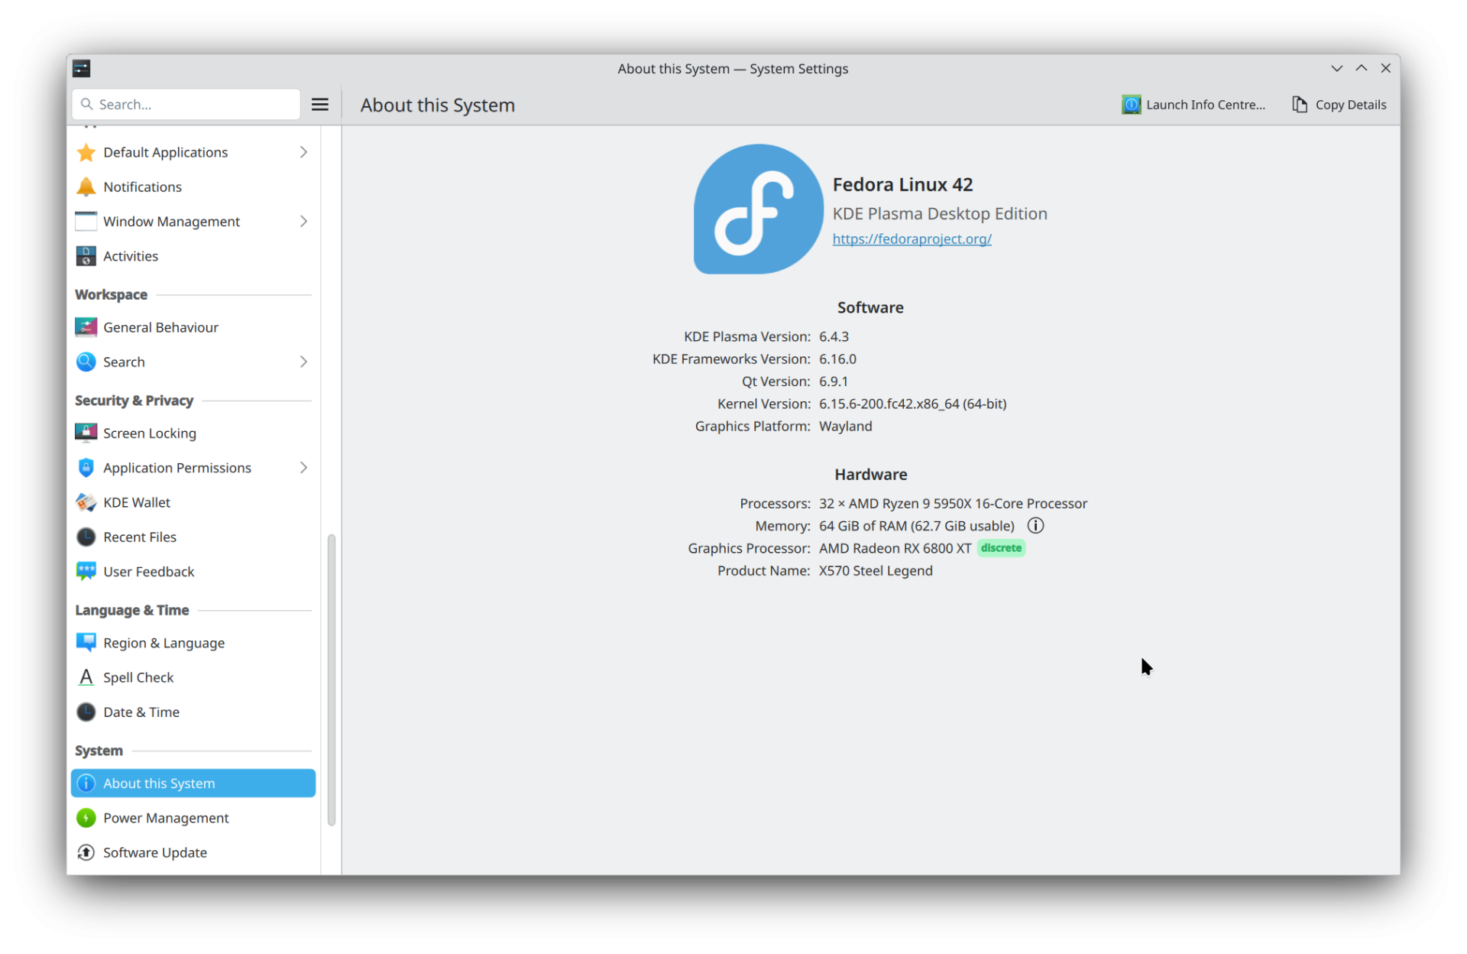
Task: Click the Screen Locking icon
Action: (x=86, y=433)
